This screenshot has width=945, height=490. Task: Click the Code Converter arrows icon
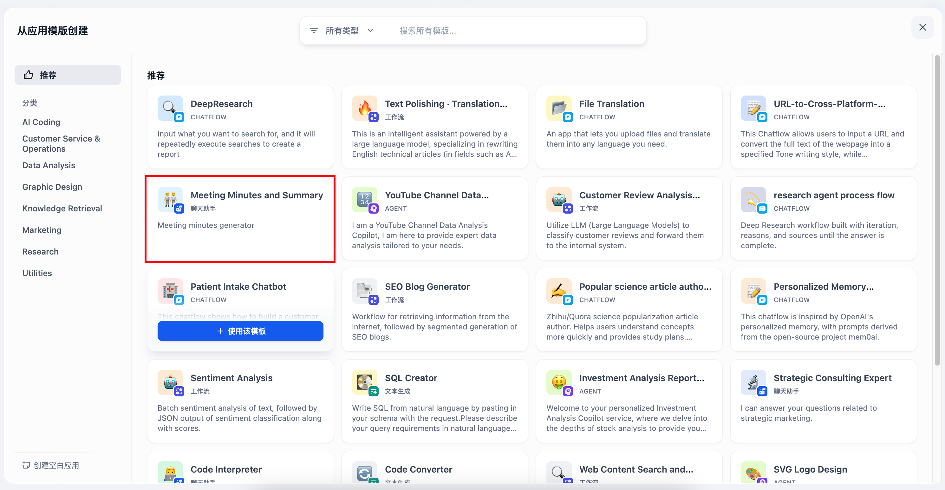click(x=364, y=473)
